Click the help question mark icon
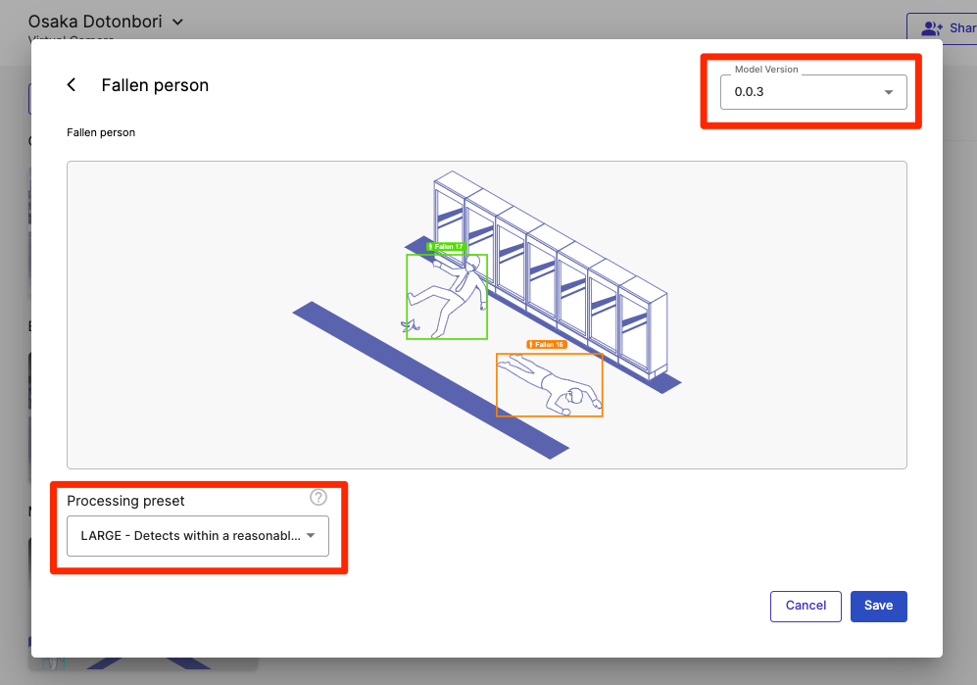This screenshot has width=977, height=685. click(318, 498)
